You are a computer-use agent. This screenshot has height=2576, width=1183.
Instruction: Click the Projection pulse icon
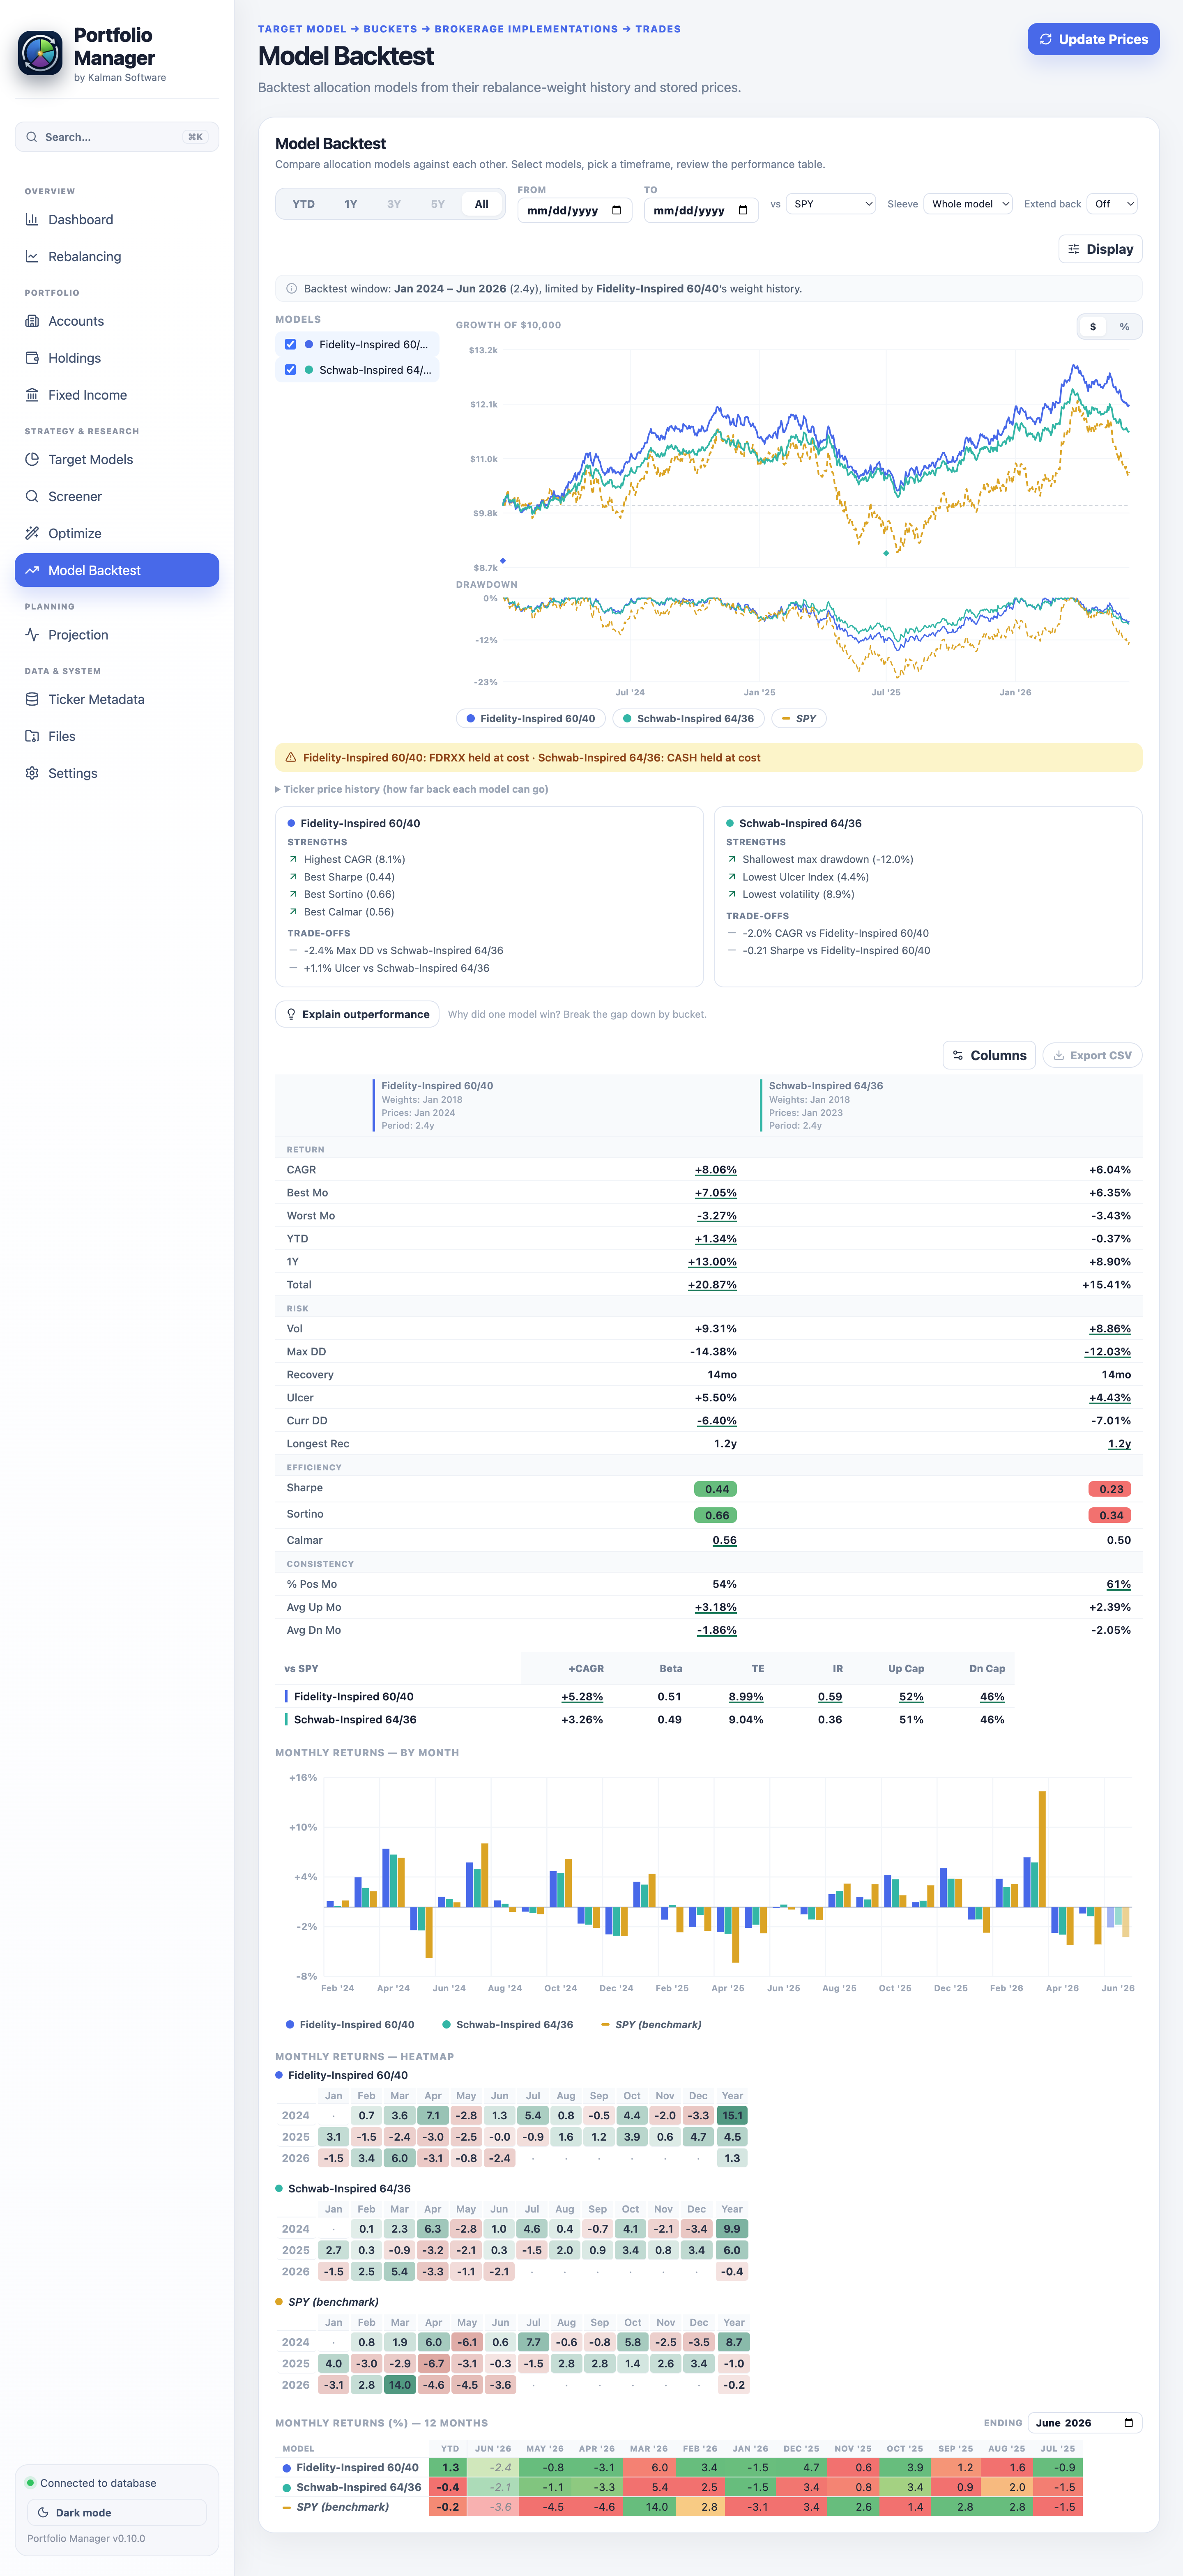tap(32, 635)
